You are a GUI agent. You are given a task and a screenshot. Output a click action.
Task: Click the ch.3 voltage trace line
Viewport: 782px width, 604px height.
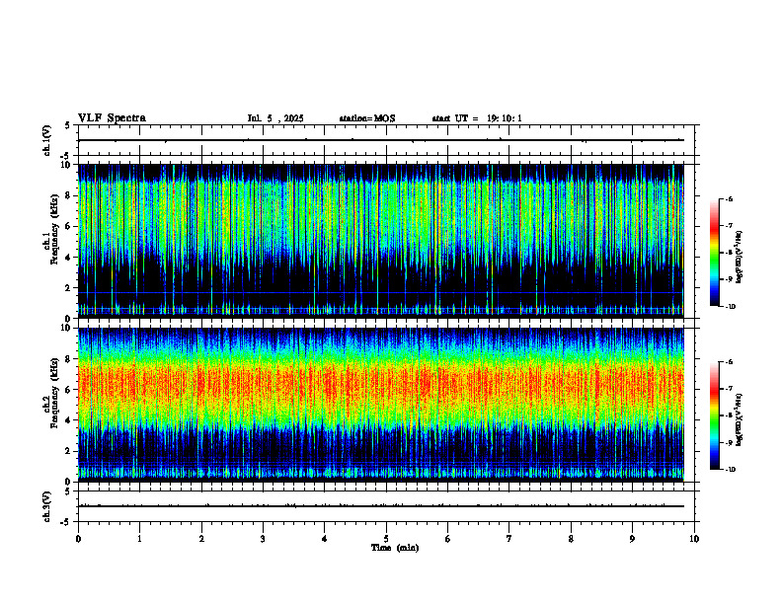coord(381,506)
